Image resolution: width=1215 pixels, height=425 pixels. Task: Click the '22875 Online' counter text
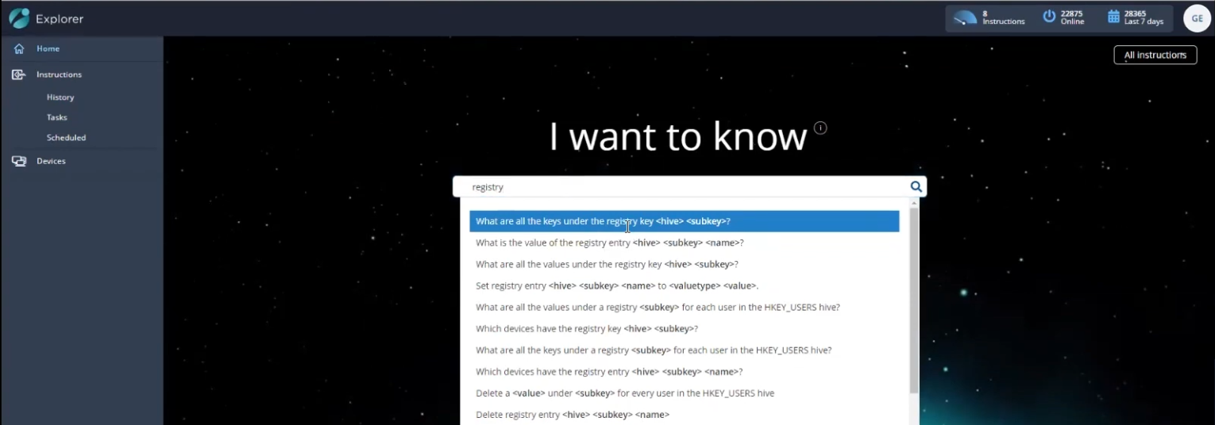point(1072,17)
